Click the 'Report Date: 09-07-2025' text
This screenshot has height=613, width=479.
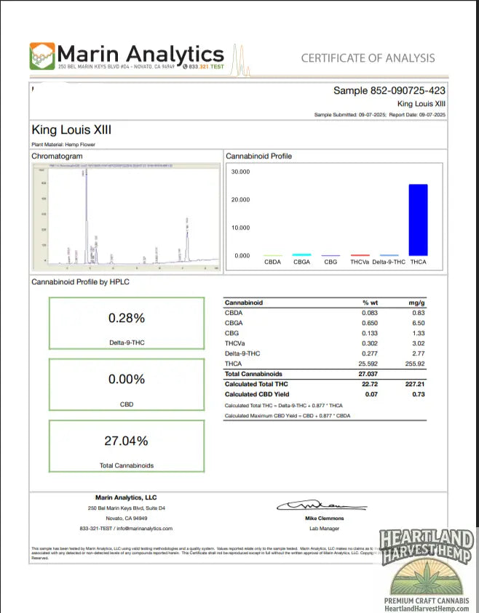[x=417, y=115]
